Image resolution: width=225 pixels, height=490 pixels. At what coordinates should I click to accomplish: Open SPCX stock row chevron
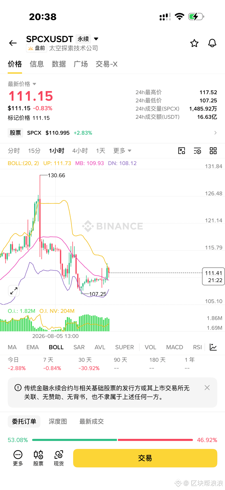point(215,133)
